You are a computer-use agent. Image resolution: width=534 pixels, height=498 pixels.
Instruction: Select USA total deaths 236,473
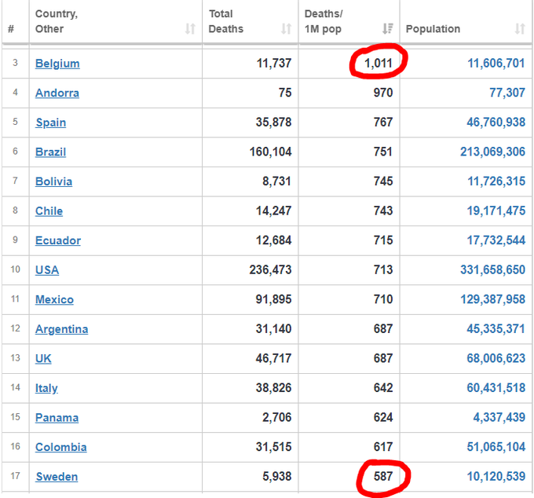270,269
